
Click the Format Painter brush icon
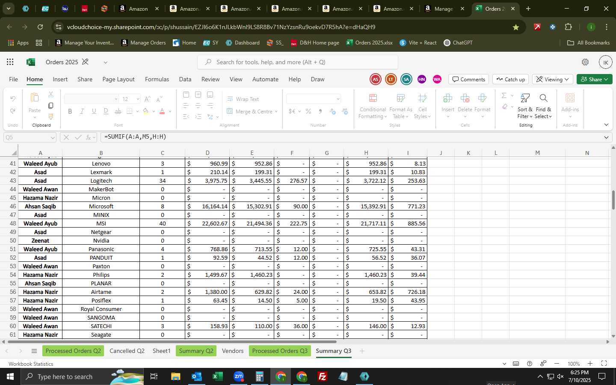click(51, 116)
